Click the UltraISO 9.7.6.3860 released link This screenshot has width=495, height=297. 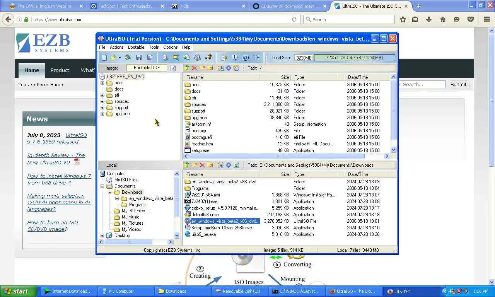click(x=57, y=138)
